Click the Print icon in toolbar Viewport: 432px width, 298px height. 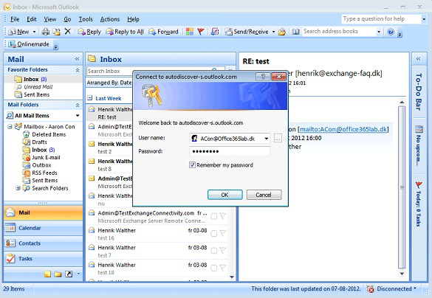coord(46,32)
